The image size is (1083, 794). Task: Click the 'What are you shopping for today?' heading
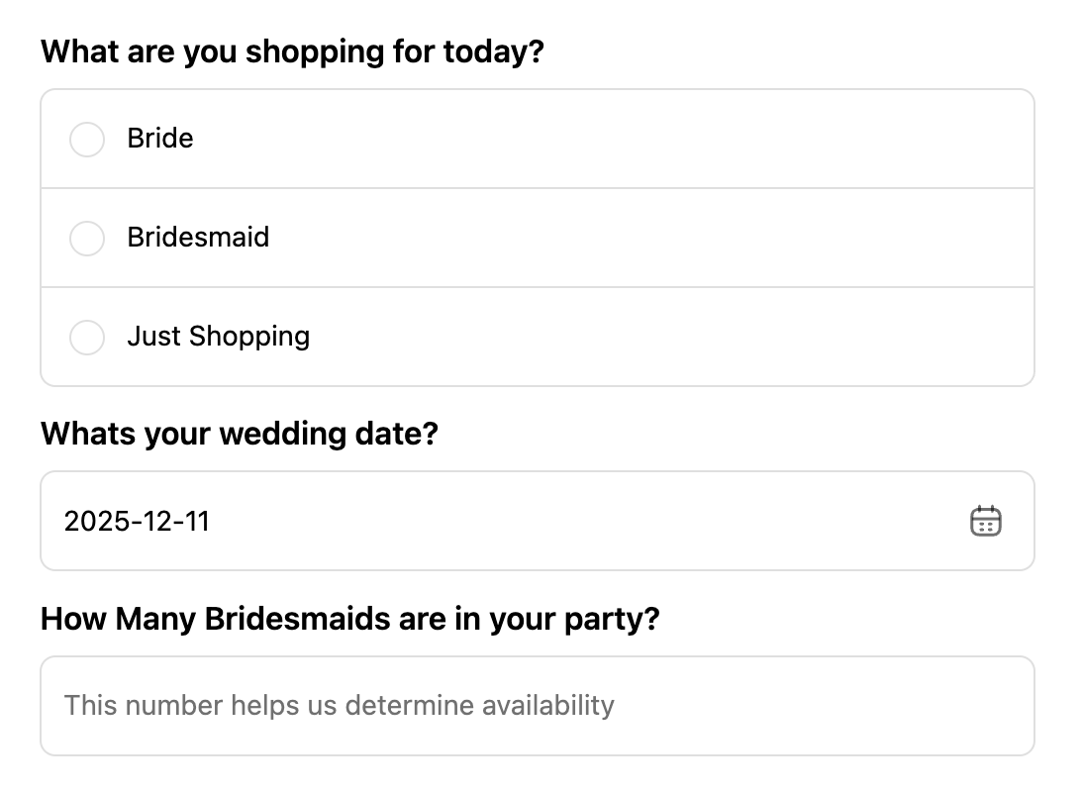coord(292,51)
